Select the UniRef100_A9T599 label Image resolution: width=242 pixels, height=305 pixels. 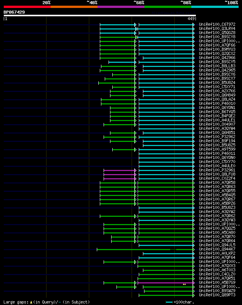217,149
